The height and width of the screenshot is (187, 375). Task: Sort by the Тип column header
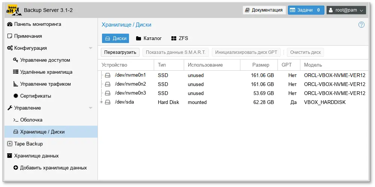point(169,65)
